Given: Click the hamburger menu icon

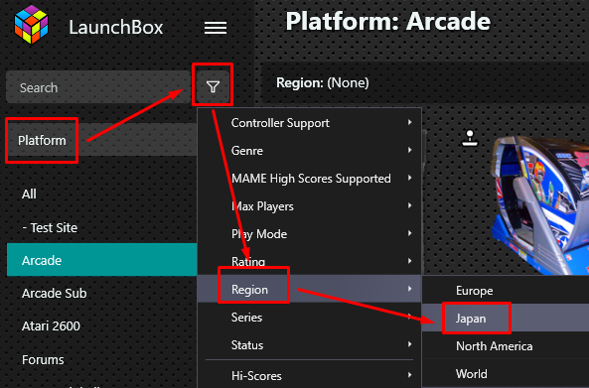Looking at the screenshot, I should (x=216, y=28).
